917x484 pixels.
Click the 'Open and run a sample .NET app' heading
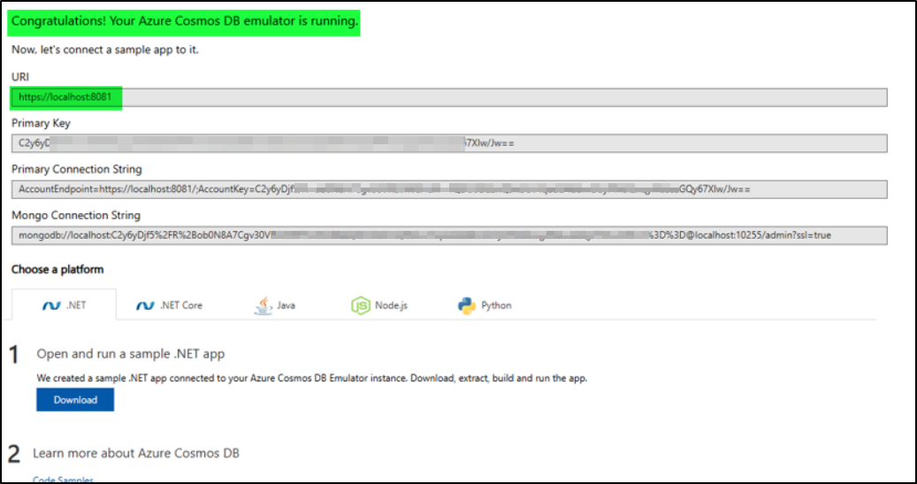click(x=130, y=354)
